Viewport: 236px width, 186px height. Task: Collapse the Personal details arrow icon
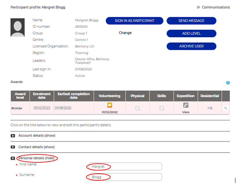13,158
